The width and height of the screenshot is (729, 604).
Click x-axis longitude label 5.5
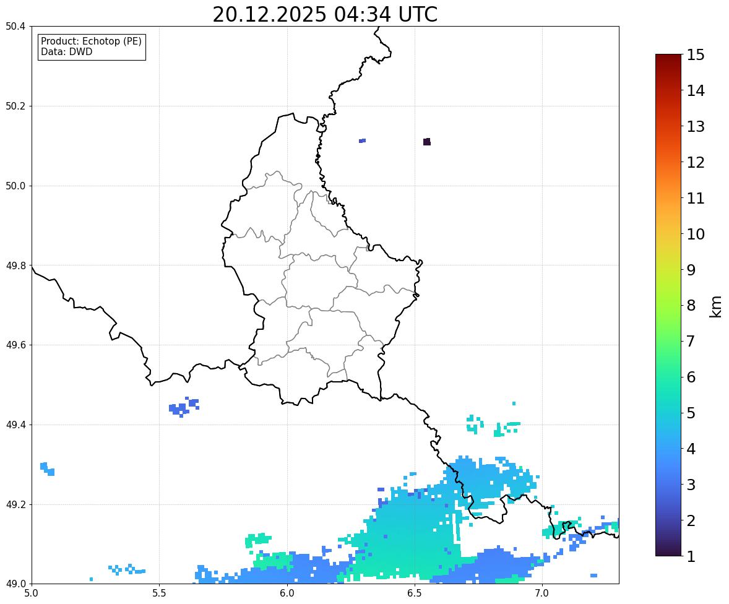159,593
